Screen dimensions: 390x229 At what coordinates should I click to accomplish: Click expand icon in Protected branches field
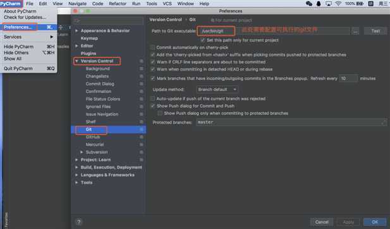[384, 122]
